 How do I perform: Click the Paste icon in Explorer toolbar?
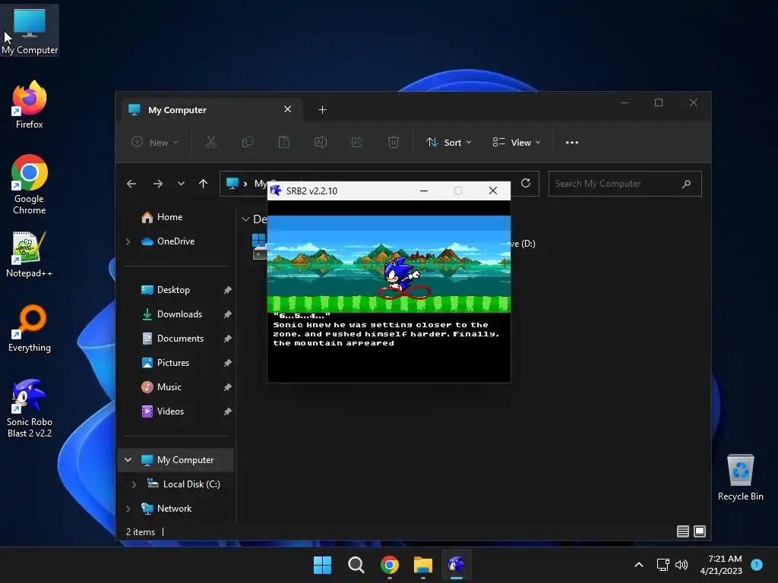click(x=284, y=142)
